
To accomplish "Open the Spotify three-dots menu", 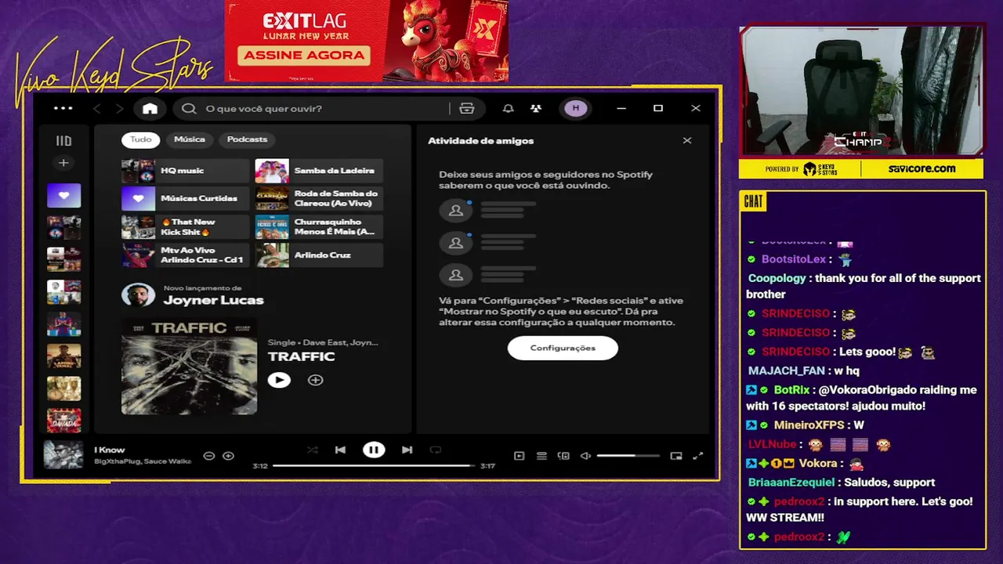I will pos(63,108).
